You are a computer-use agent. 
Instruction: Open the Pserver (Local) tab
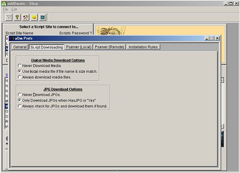(79, 47)
